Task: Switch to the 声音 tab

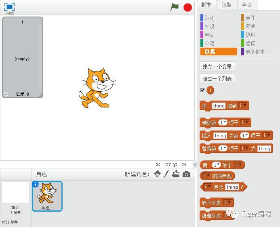Action: point(246,5)
